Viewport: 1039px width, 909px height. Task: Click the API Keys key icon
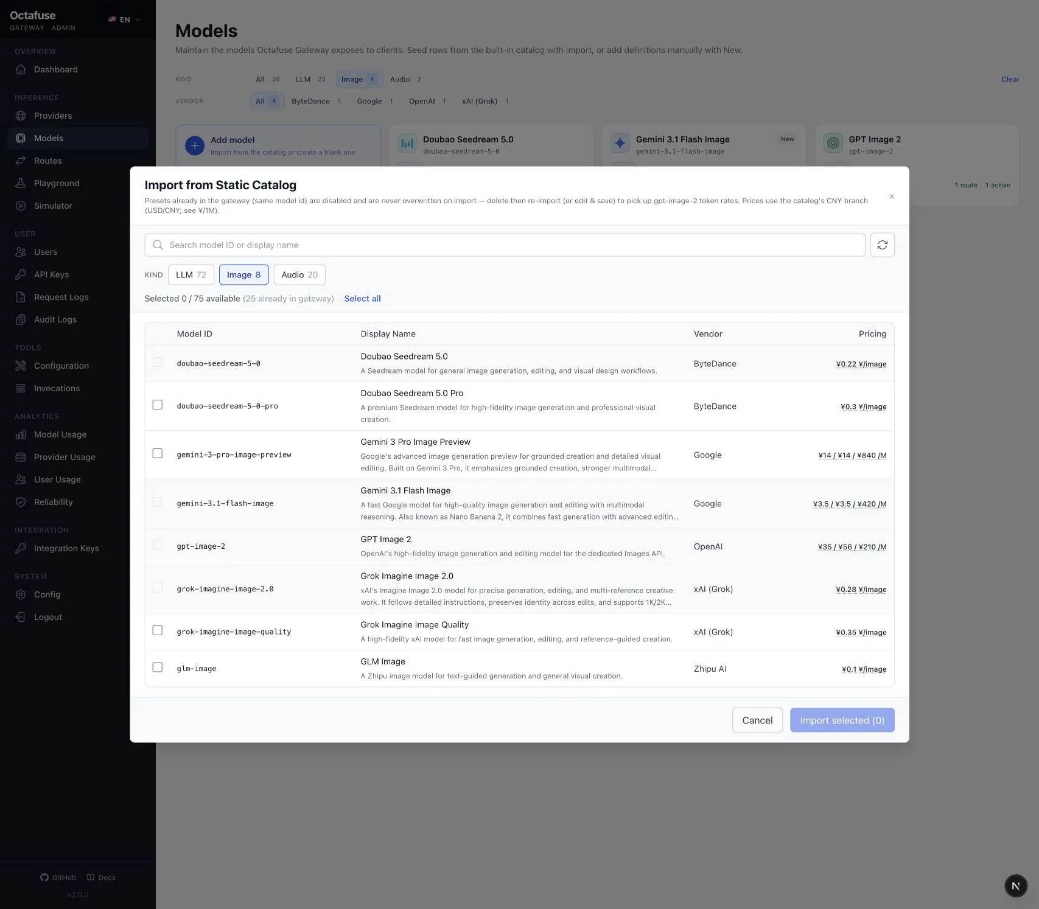click(x=21, y=274)
